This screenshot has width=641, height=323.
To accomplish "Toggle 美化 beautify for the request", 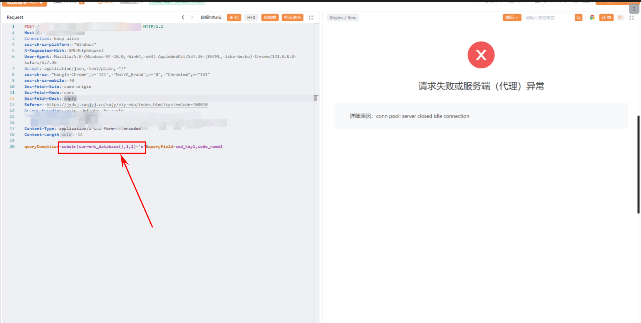I will [x=234, y=17].
